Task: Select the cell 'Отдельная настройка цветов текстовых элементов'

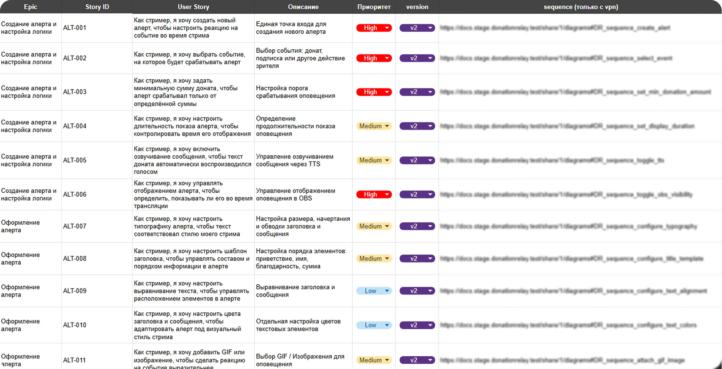Action: coord(303,325)
